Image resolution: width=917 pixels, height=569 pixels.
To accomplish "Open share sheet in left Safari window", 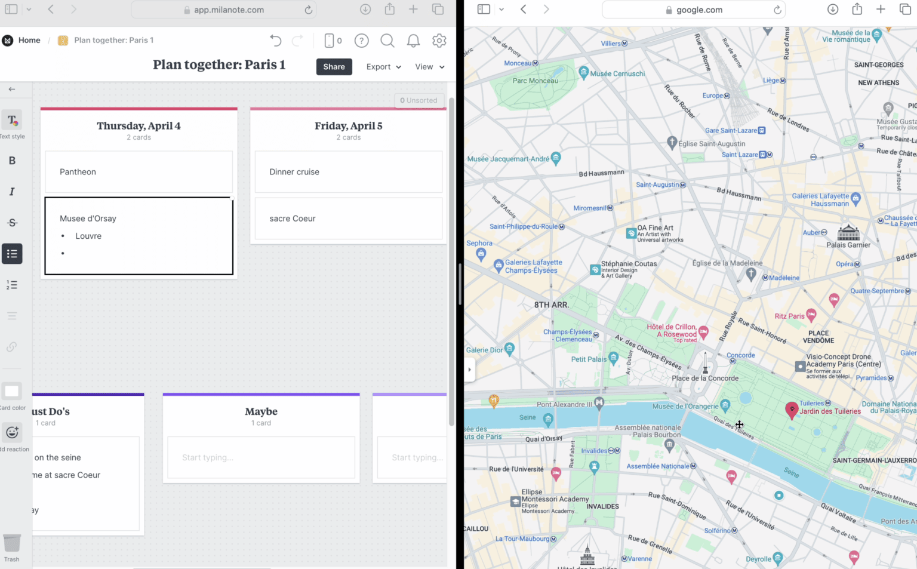I will coord(390,9).
